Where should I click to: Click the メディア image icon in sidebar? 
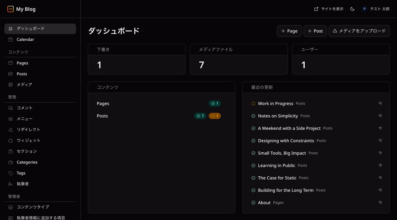pos(11,85)
